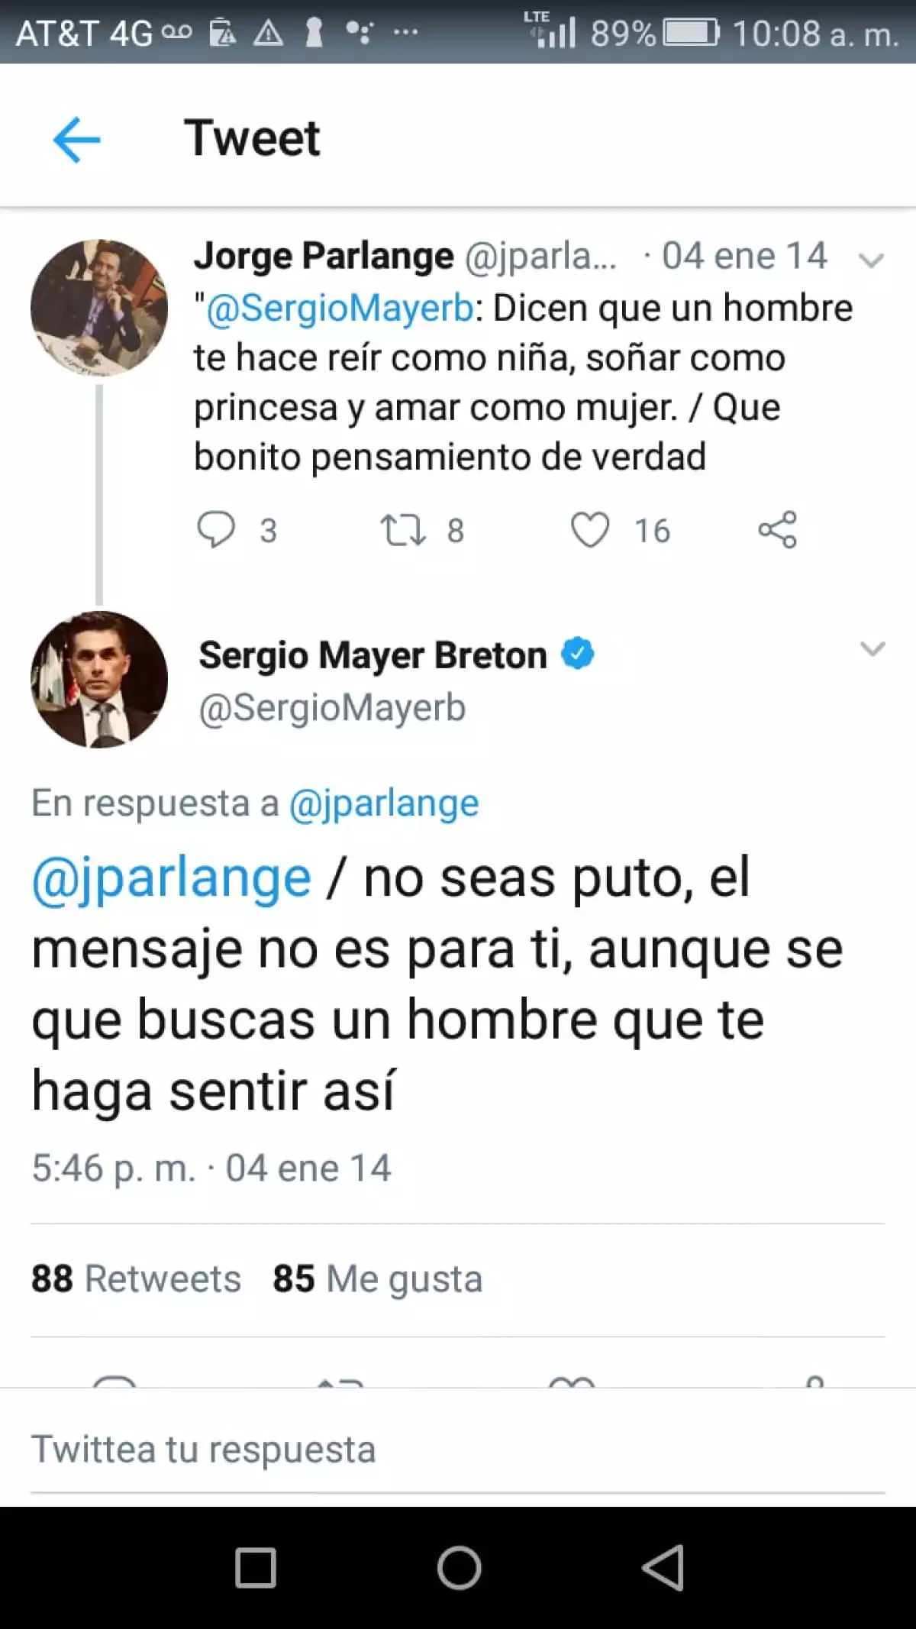Retweet Jorge Parlange's tweet
This screenshot has height=1629, width=916.
[x=403, y=529]
